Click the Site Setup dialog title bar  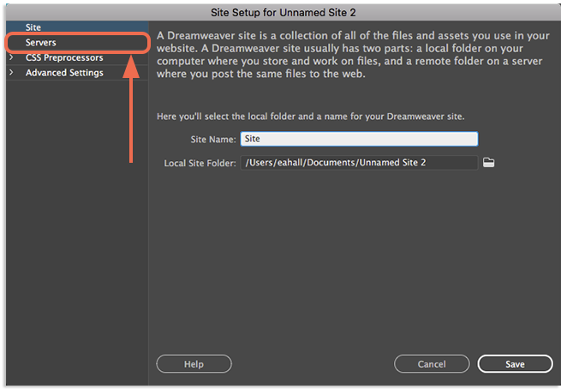point(283,13)
